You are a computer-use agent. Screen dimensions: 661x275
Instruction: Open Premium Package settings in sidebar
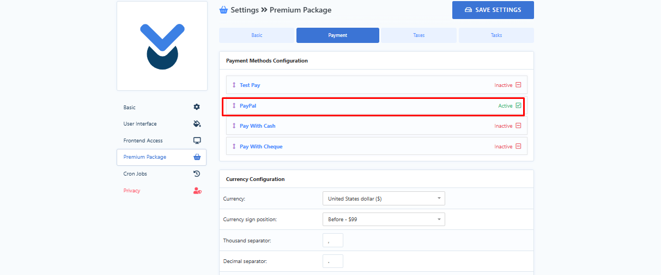(162, 157)
